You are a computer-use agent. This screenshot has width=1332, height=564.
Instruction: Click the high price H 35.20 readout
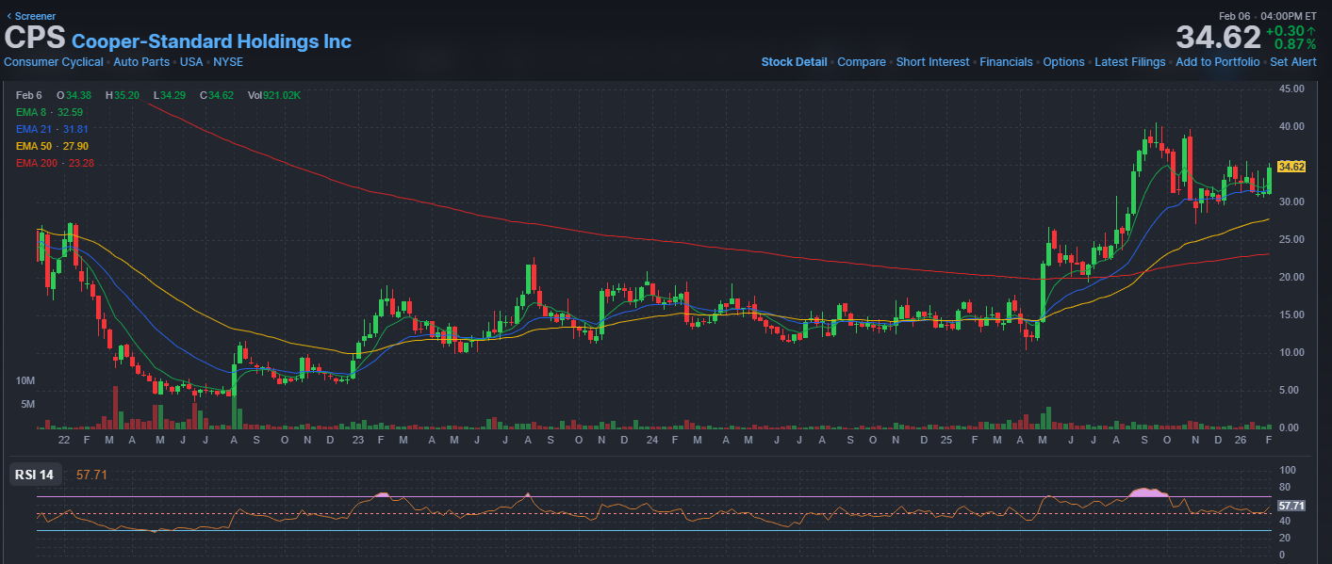(x=122, y=95)
